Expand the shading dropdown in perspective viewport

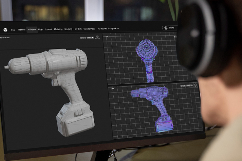90,38
